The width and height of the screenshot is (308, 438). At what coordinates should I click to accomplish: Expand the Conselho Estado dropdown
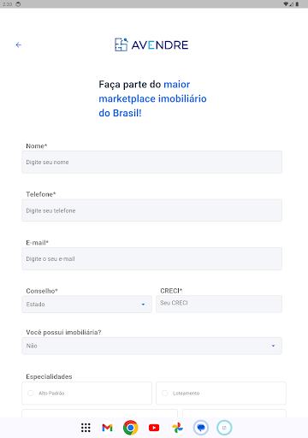[x=86, y=305]
